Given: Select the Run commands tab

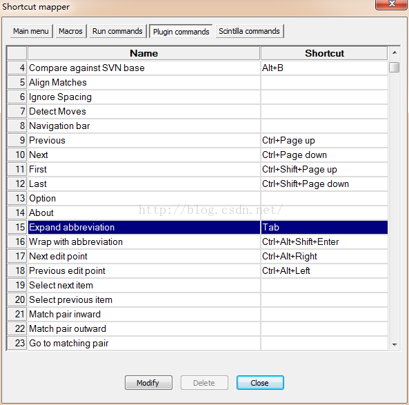Looking at the screenshot, I should click(118, 31).
